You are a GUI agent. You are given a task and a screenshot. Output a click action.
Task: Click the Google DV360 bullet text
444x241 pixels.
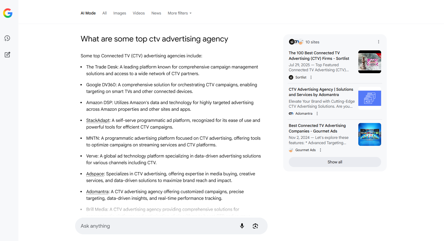point(172,88)
